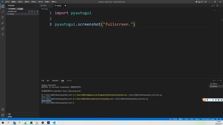
Task: Split the editor to the right
Action: coord(217,6)
